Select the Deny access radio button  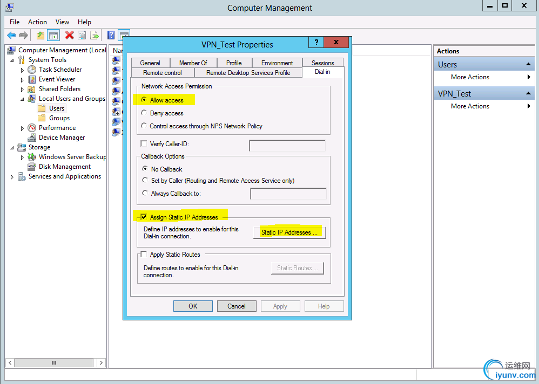(144, 113)
